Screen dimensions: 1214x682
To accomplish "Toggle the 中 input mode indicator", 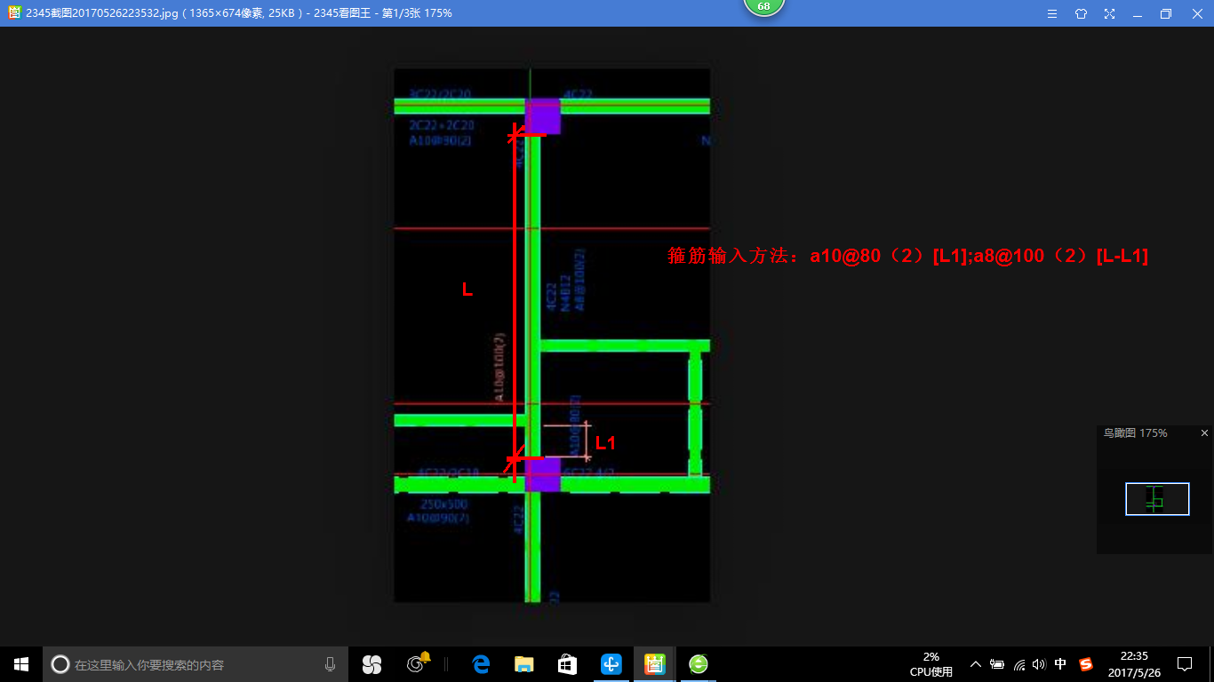I will [1060, 664].
